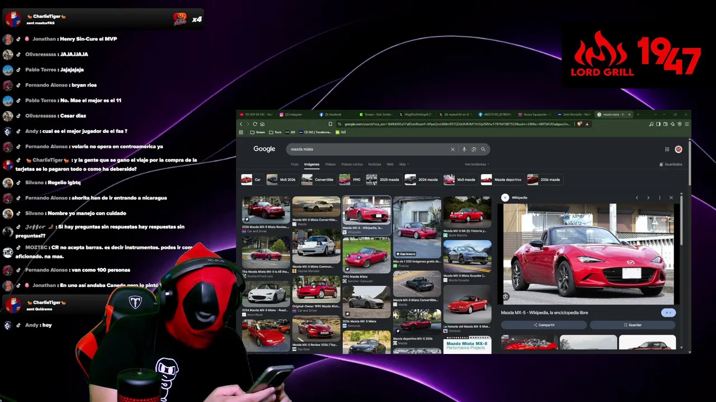
Task: Open the Brave Shields lion icon
Action: (580, 124)
